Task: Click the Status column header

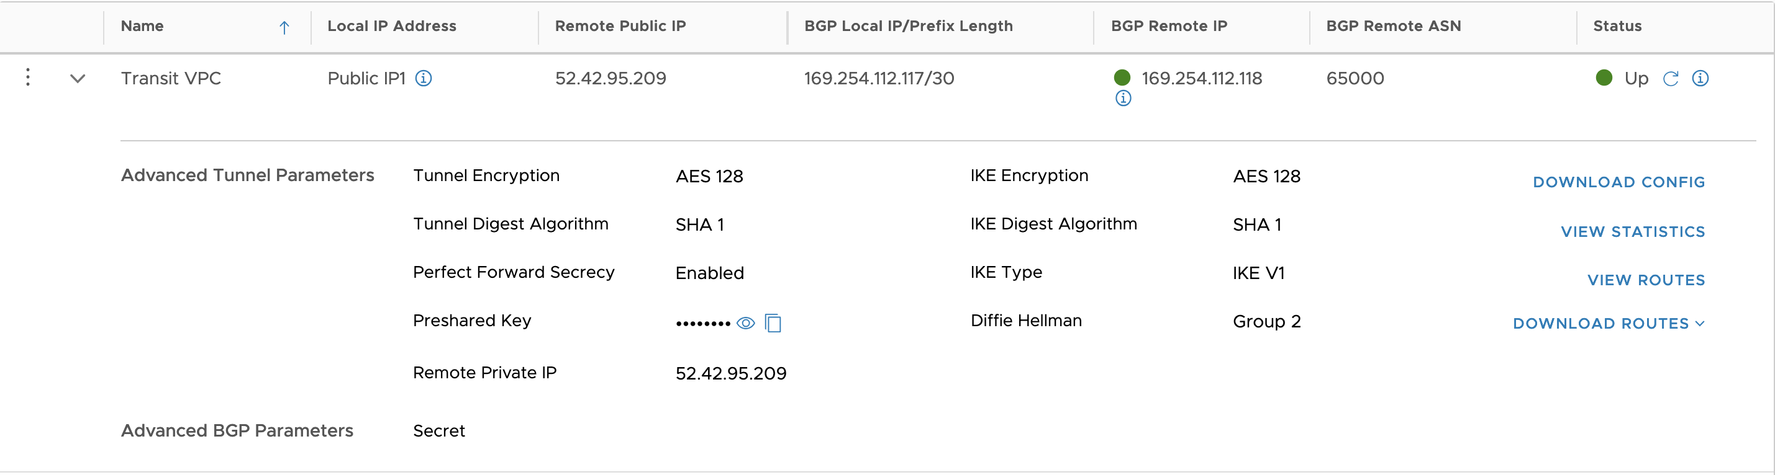Action: click(1617, 26)
